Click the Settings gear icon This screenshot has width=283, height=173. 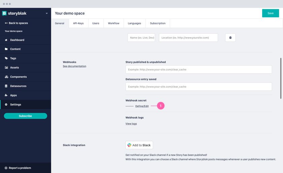pyautogui.click(x=6, y=105)
